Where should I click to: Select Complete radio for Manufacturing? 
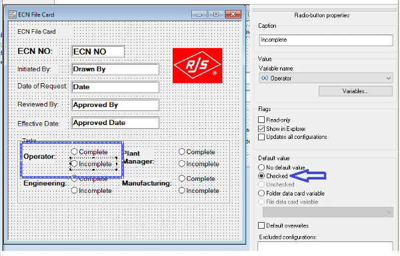pyautogui.click(x=181, y=178)
